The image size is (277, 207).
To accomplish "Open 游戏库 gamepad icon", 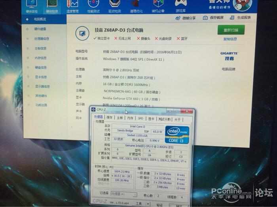I will (180, 7).
